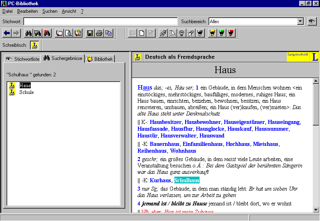Click into the Stichwort input field
This screenshot has height=221, width=320.
pyautogui.click(x=100, y=22)
